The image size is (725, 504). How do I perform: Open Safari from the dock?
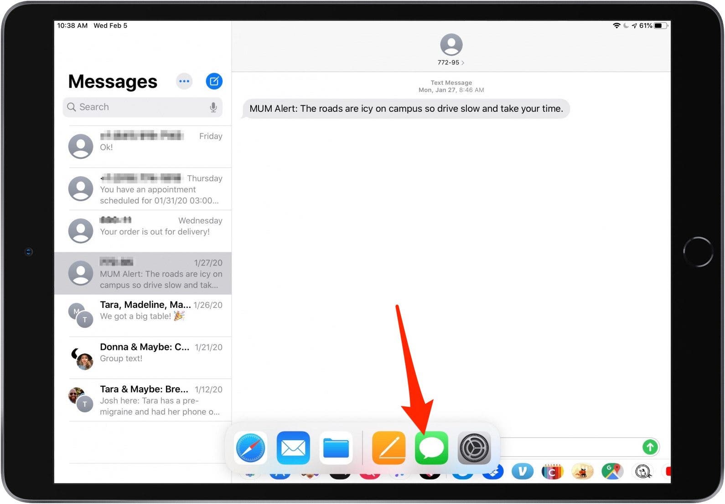(x=250, y=448)
